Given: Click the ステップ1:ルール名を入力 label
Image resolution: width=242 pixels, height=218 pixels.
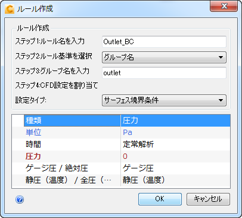Looking at the screenshot, I should (50, 41).
